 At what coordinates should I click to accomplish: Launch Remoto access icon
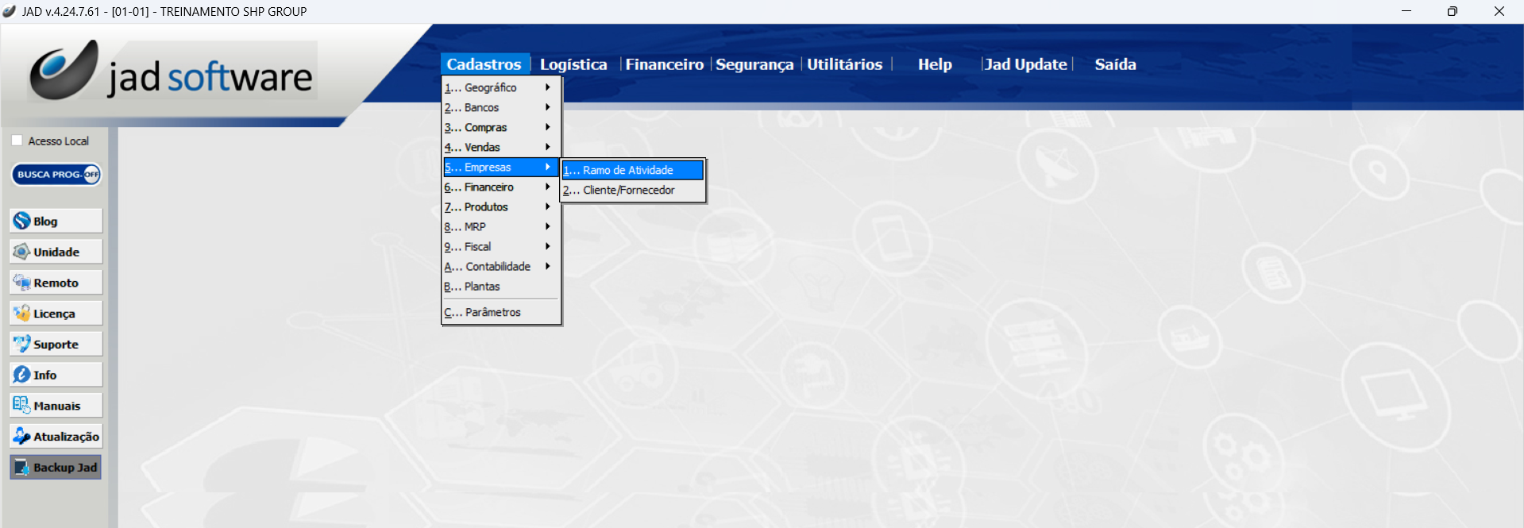coord(22,283)
